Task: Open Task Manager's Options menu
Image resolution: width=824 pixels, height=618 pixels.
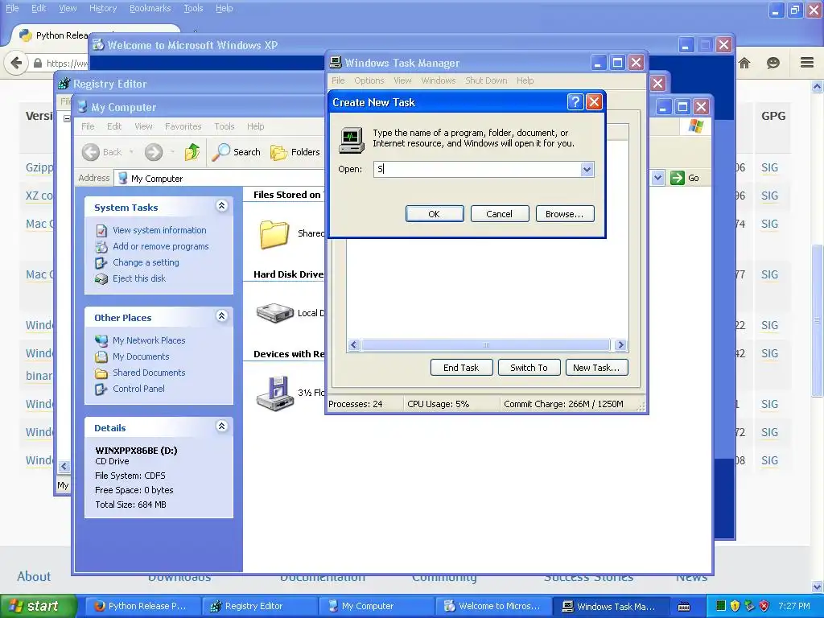Action: (x=369, y=80)
